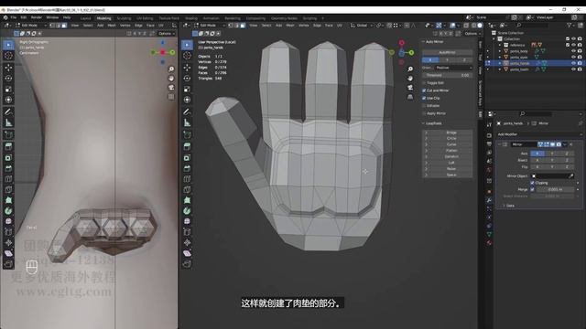
Task: Select the Loop Cut tool in right viewport toolbar
Action: pyautogui.click(x=187, y=179)
